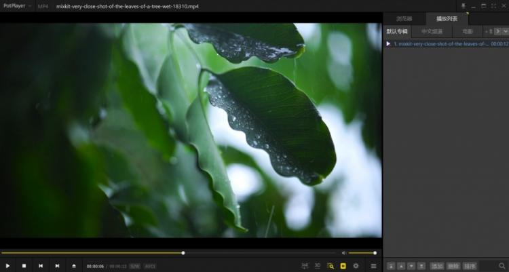Expand the playlist tabs dropdown arrow

pyautogui.click(x=505, y=31)
